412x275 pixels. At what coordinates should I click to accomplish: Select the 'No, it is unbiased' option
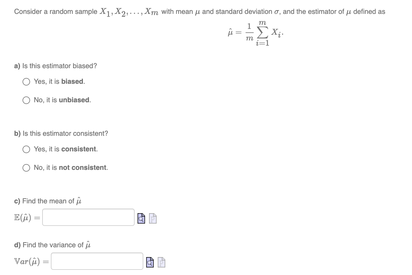click(26, 100)
